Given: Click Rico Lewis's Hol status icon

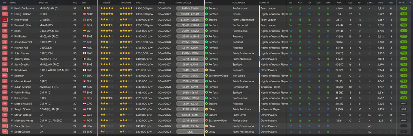Looking at the screenshot, I should point(5,70).
